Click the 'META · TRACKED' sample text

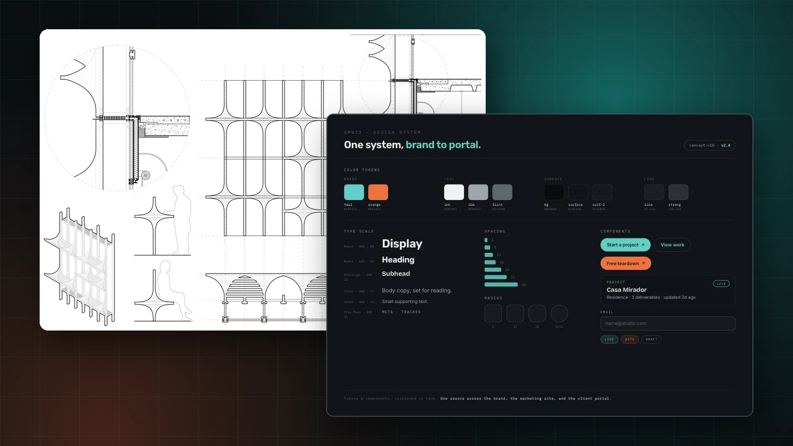tap(401, 312)
